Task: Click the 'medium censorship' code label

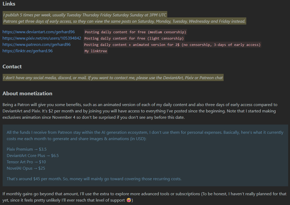Action: point(135,32)
